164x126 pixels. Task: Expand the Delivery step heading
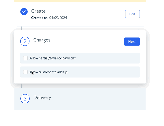pos(42,98)
